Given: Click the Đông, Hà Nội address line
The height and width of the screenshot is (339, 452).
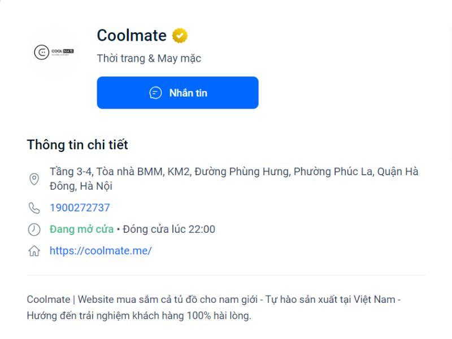Looking at the screenshot, I should tap(81, 186).
